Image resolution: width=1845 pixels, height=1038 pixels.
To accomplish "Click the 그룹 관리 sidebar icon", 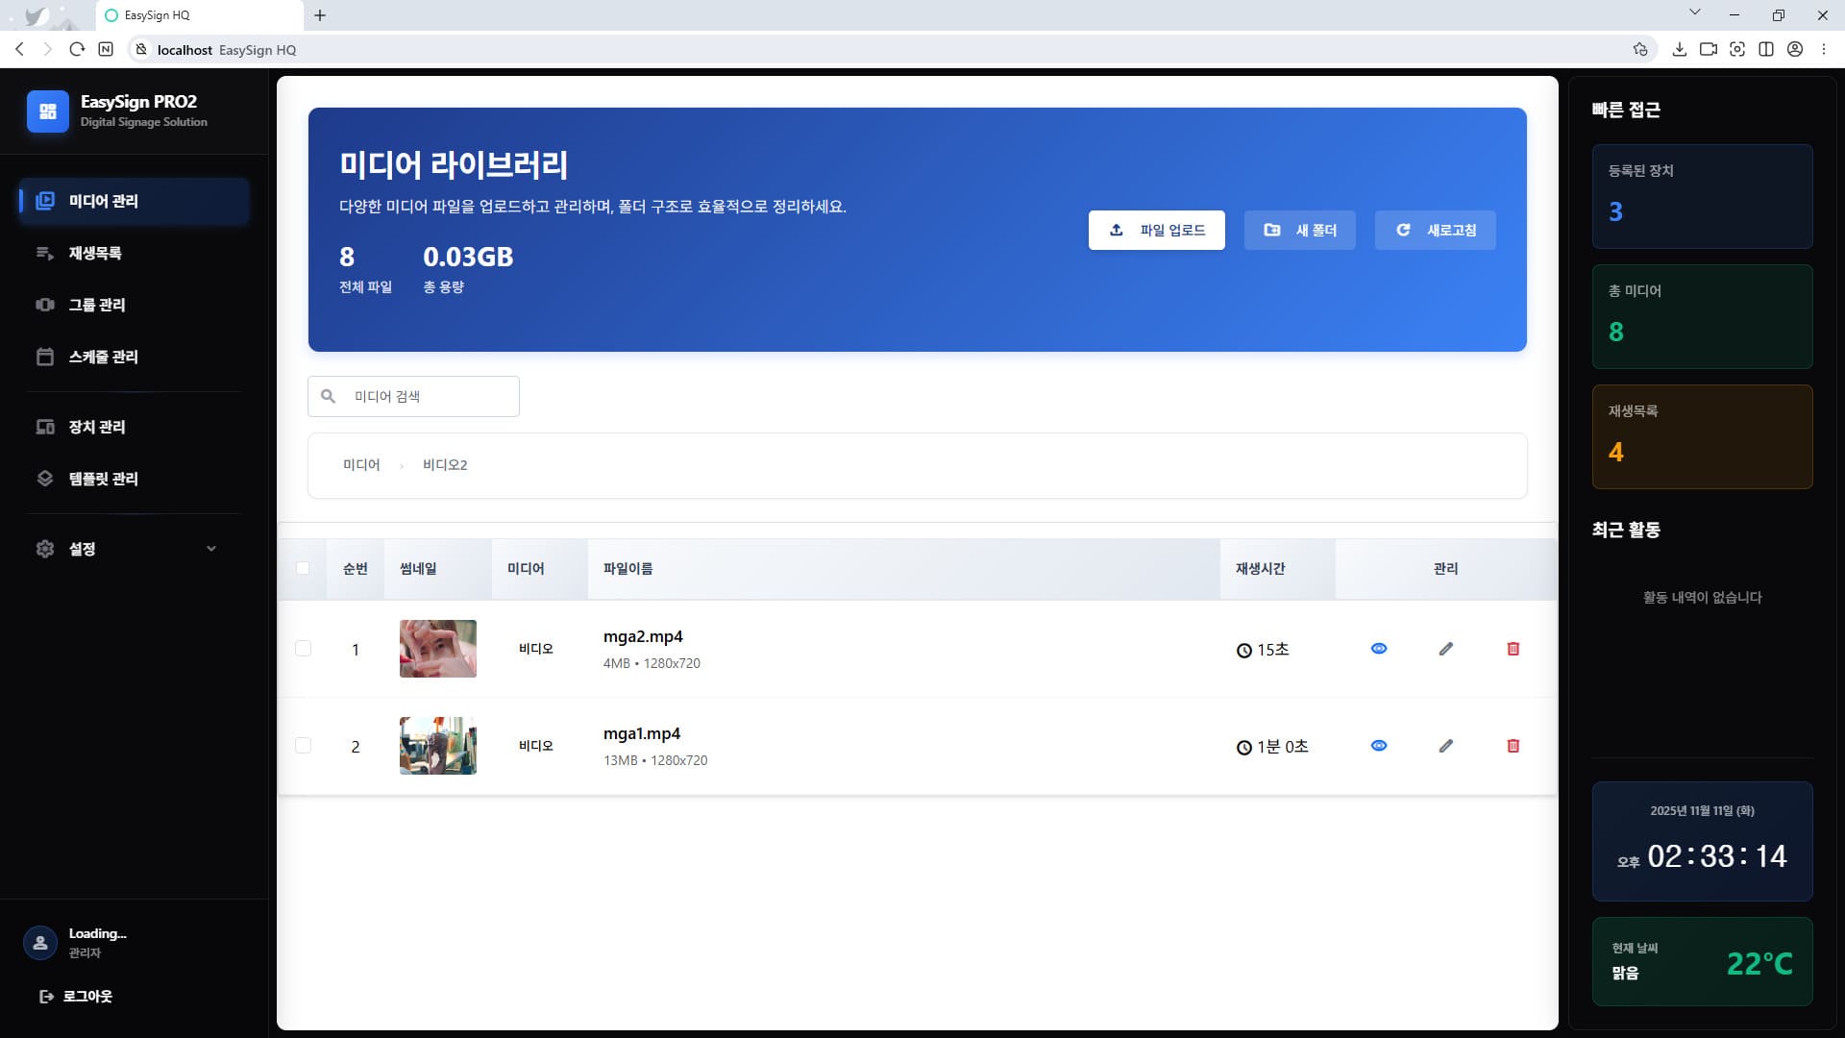I will click(44, 305).
